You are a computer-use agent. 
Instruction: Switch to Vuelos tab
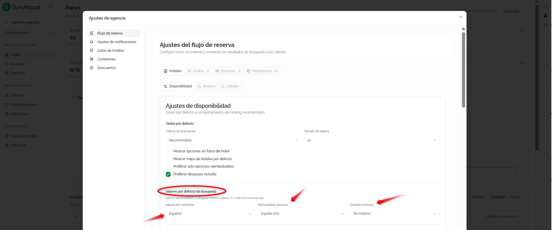(x=198, y=71)
